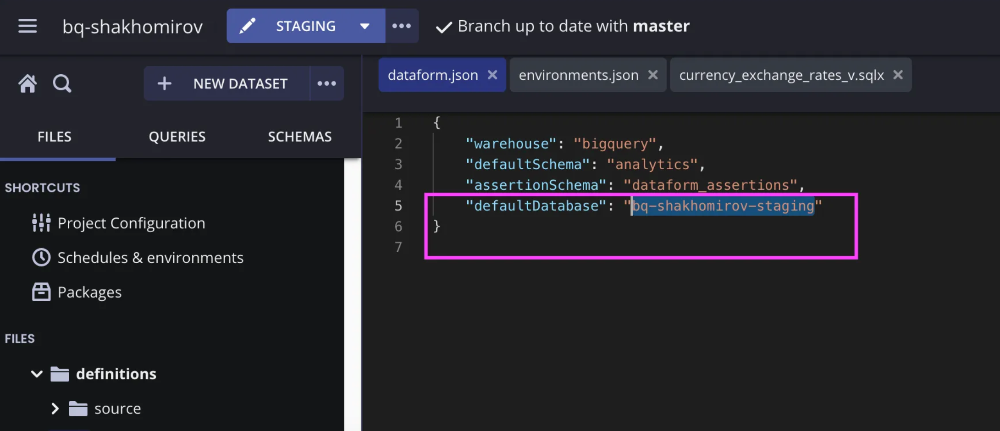
Task: Close the environments.json tab
Action: coord(653,75)
